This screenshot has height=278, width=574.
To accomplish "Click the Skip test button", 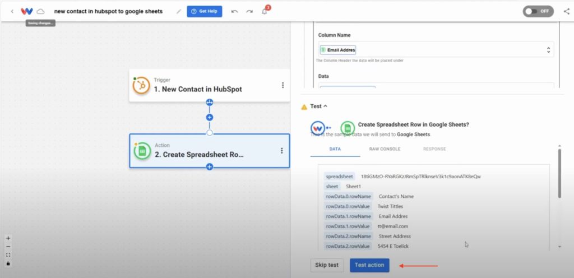I will [327, 265].
